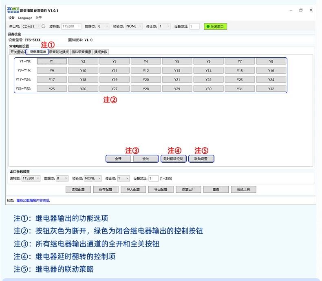Viewport: 322px width, 281px height.
Task: Open 延时翻转控制 settings
Action: (173, 159)
